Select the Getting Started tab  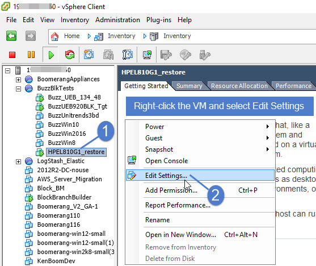(146, 86)
